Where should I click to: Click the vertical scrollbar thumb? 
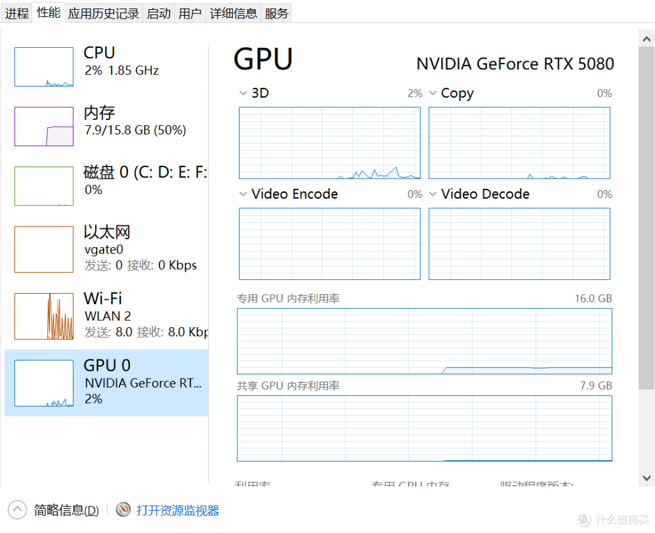click(x=647, y=218)
